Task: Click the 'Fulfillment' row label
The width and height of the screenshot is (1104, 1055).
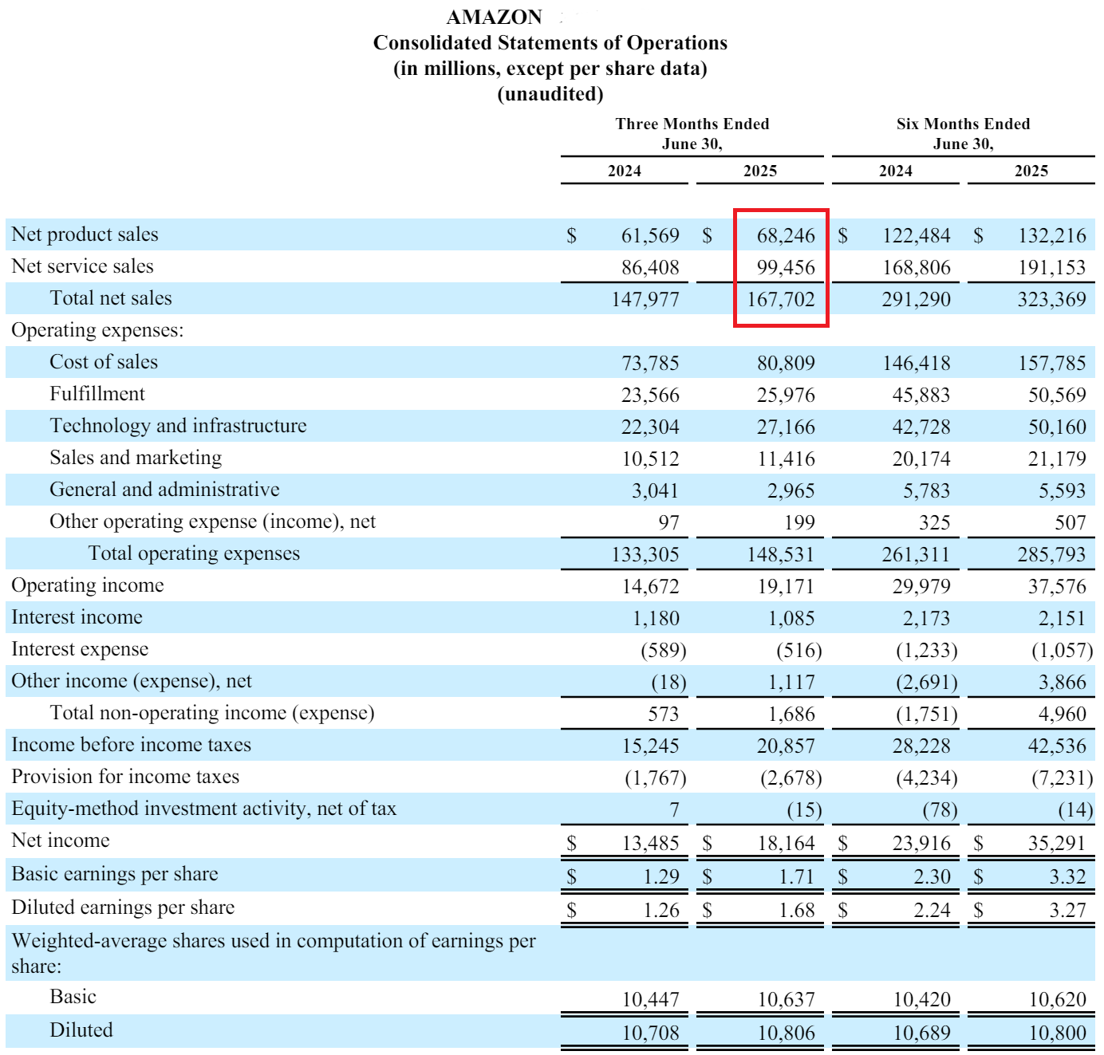Action: point(97,394)
